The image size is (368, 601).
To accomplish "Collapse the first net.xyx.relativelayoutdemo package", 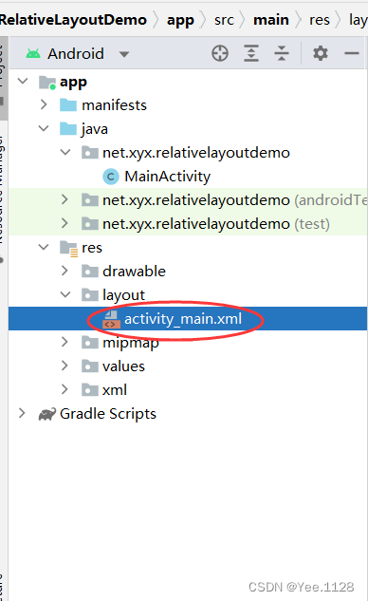I will tap(65, 152).
